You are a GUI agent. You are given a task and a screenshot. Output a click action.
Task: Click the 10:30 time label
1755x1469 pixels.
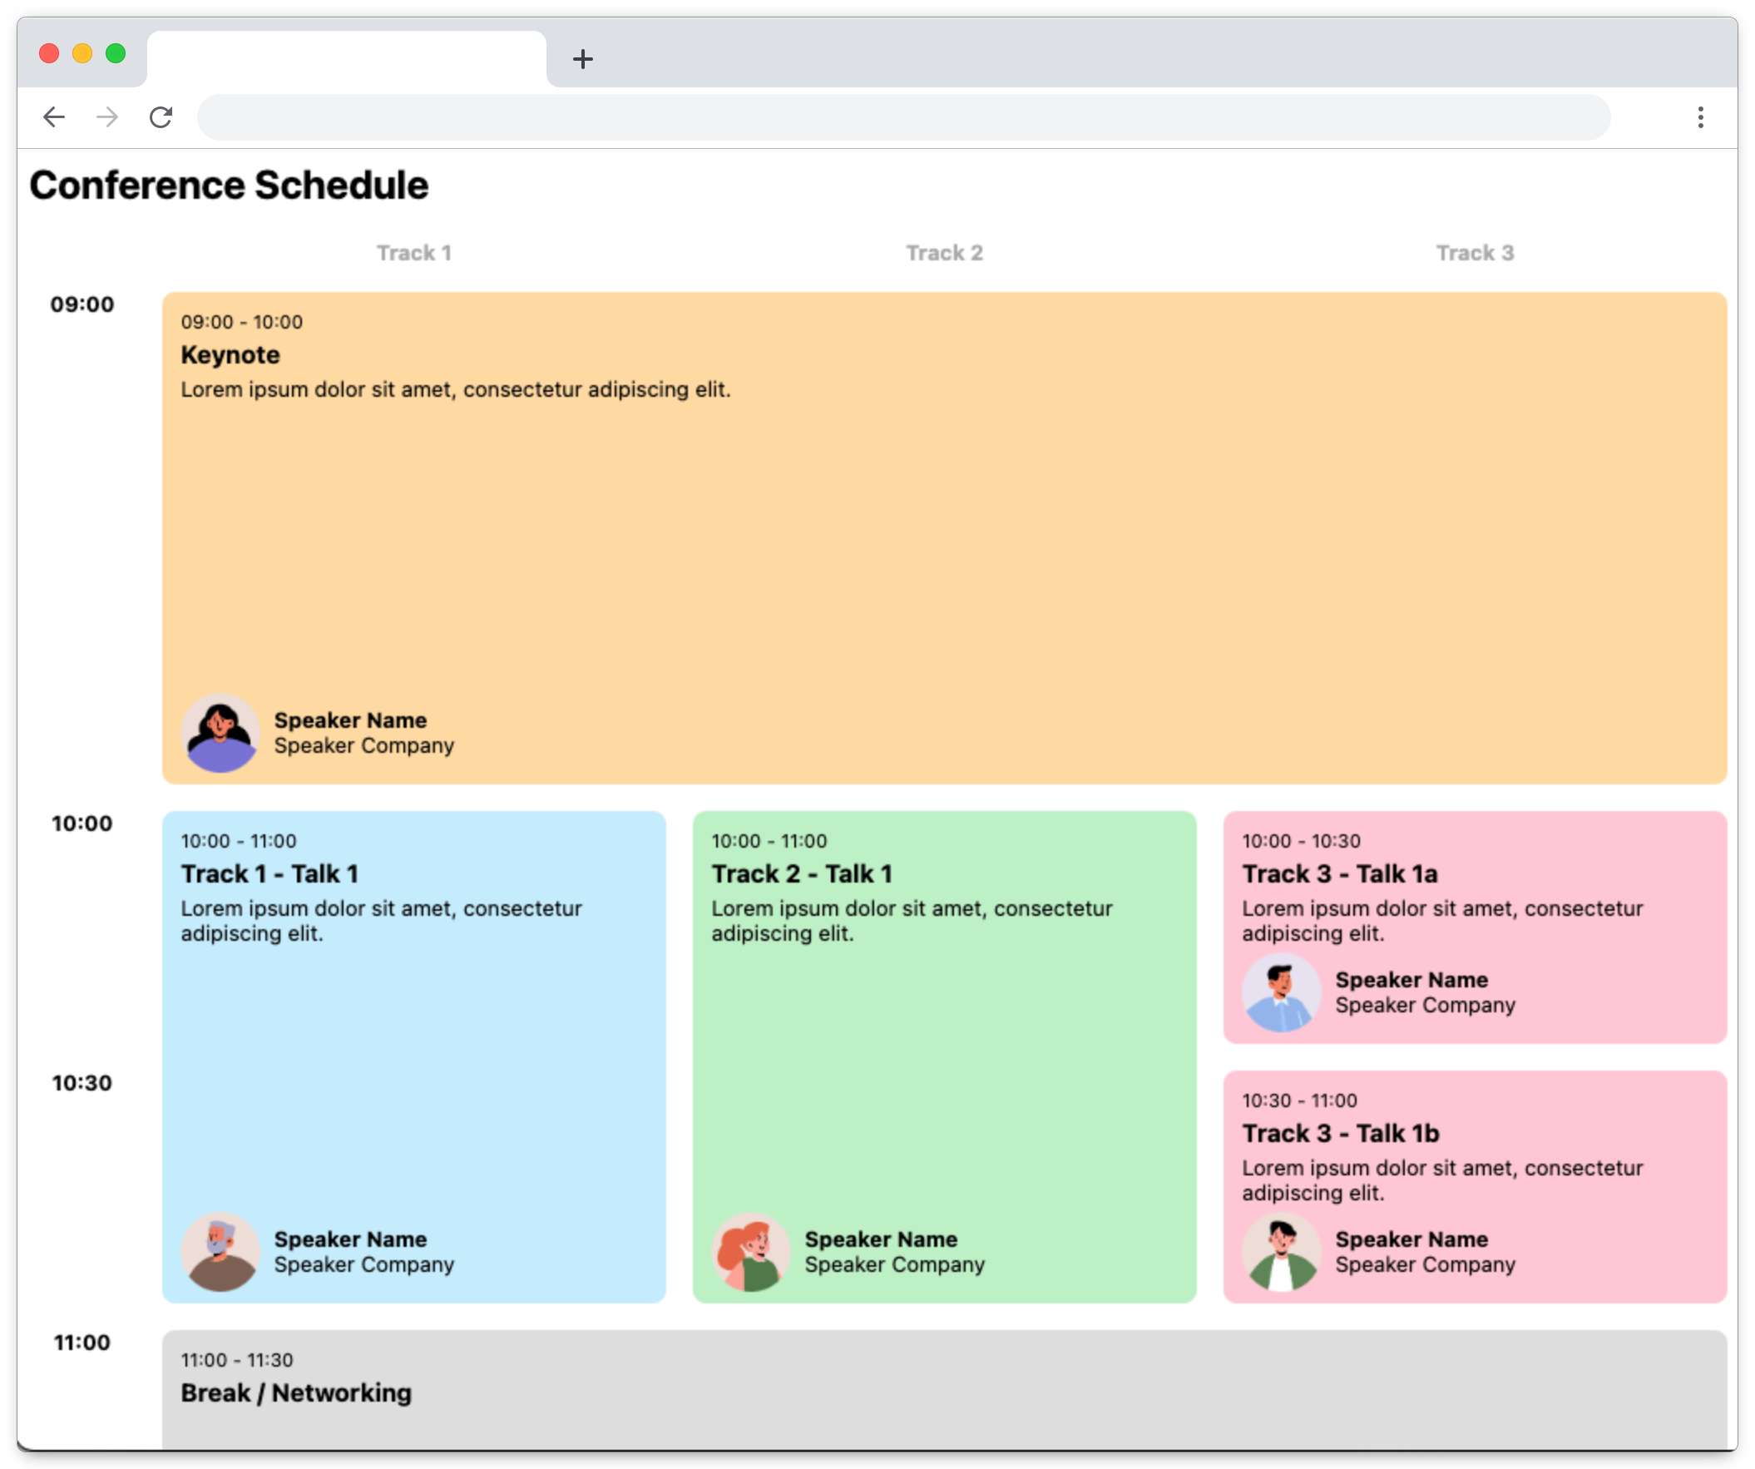(82, 1083)
